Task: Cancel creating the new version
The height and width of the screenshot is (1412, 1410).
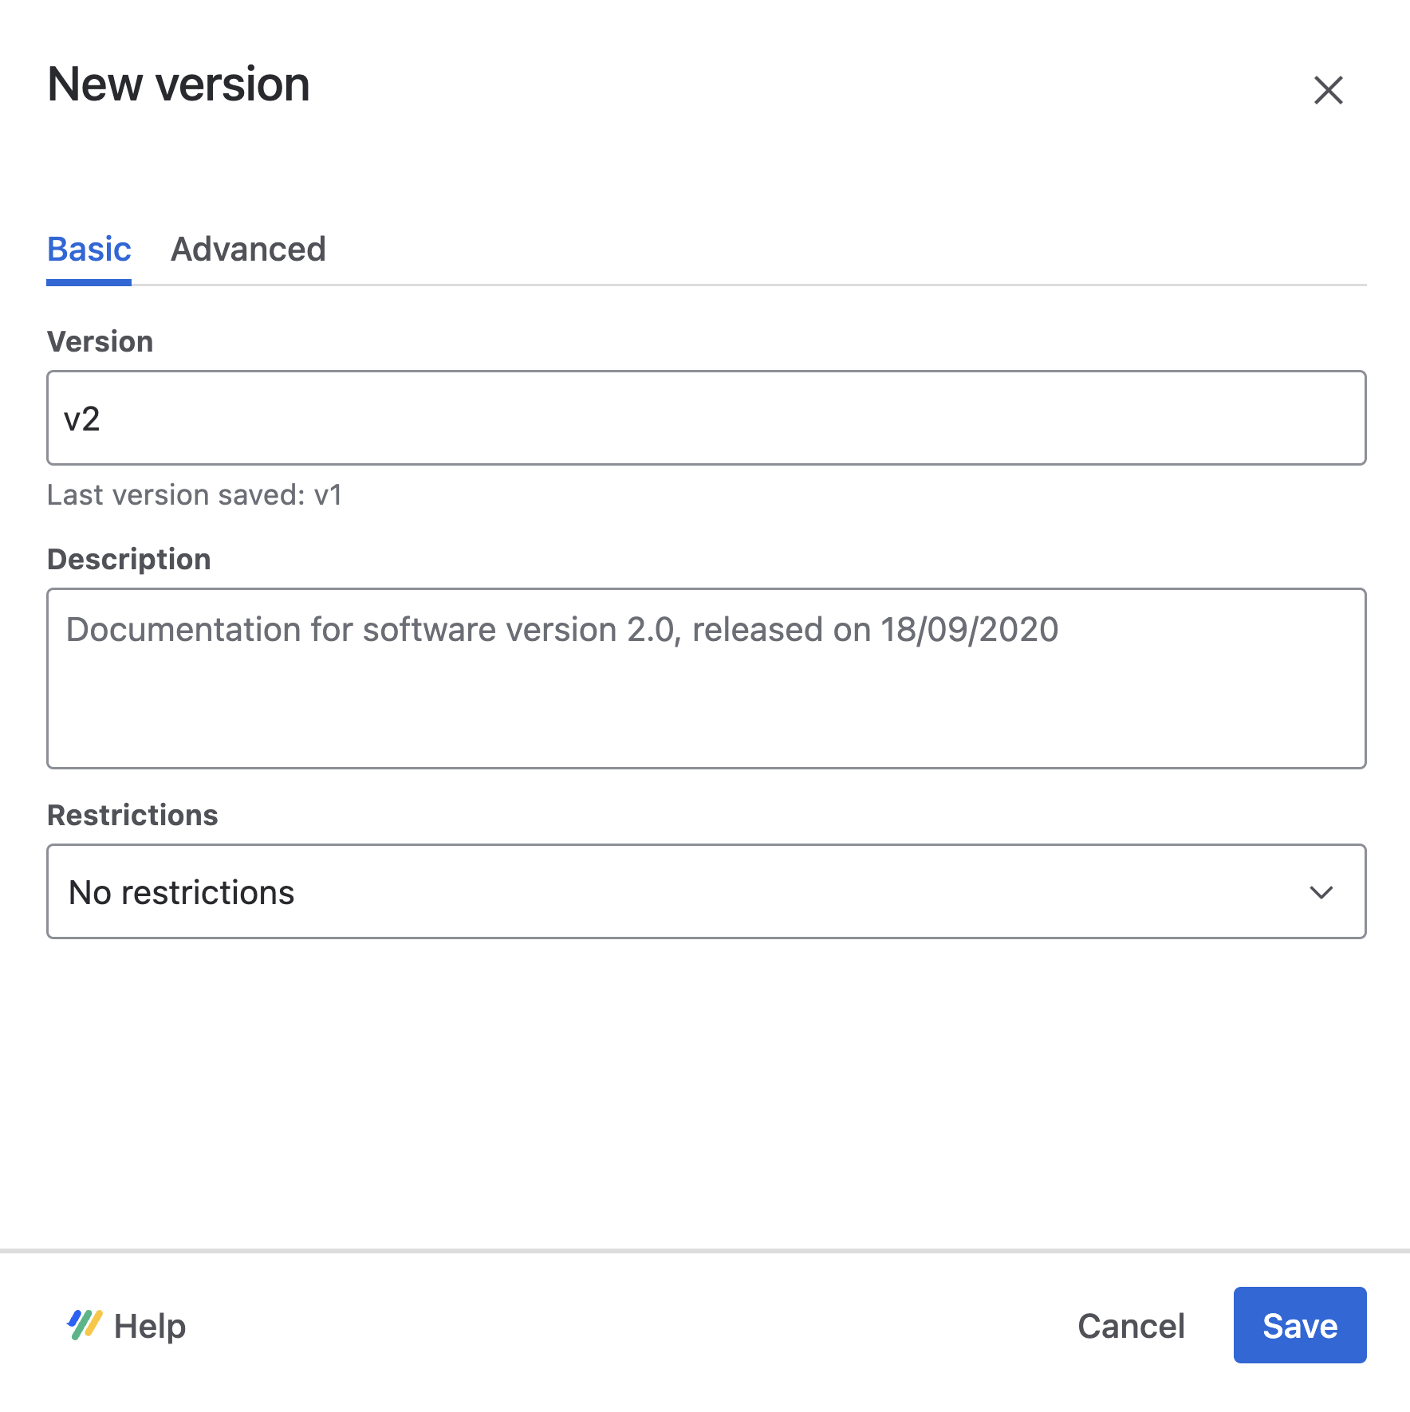Action: (1131, 1325)
